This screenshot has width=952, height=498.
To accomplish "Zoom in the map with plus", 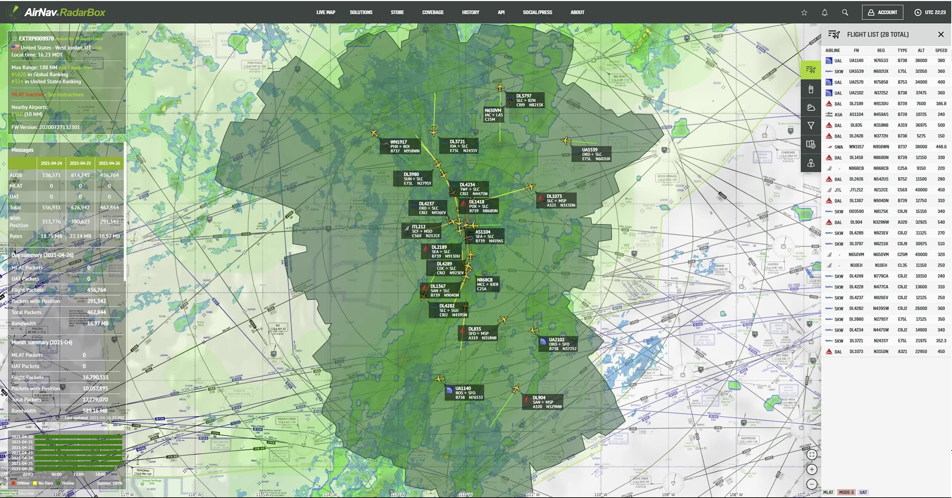I will [x=812, y=469].
